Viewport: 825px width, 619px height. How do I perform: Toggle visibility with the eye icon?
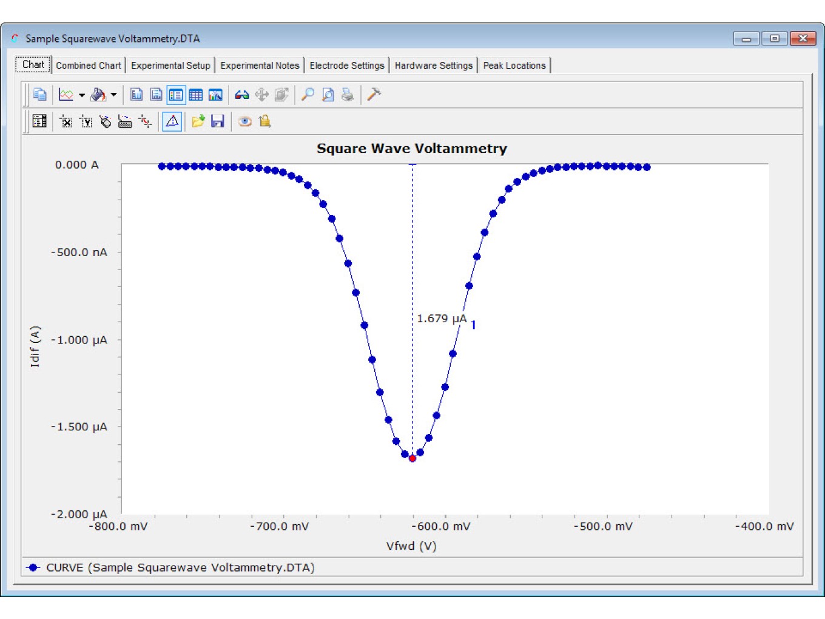pyautogui.click(x=245, y=121)
